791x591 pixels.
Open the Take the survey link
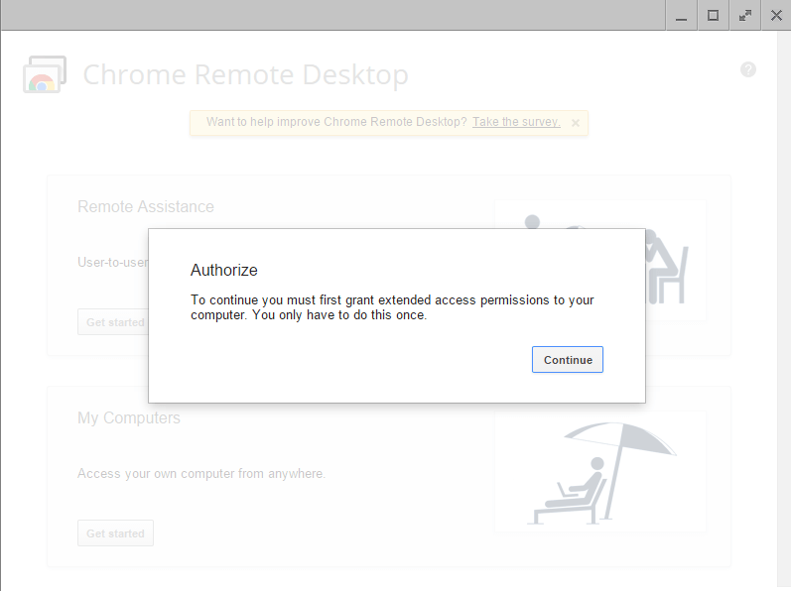[516, 122]
